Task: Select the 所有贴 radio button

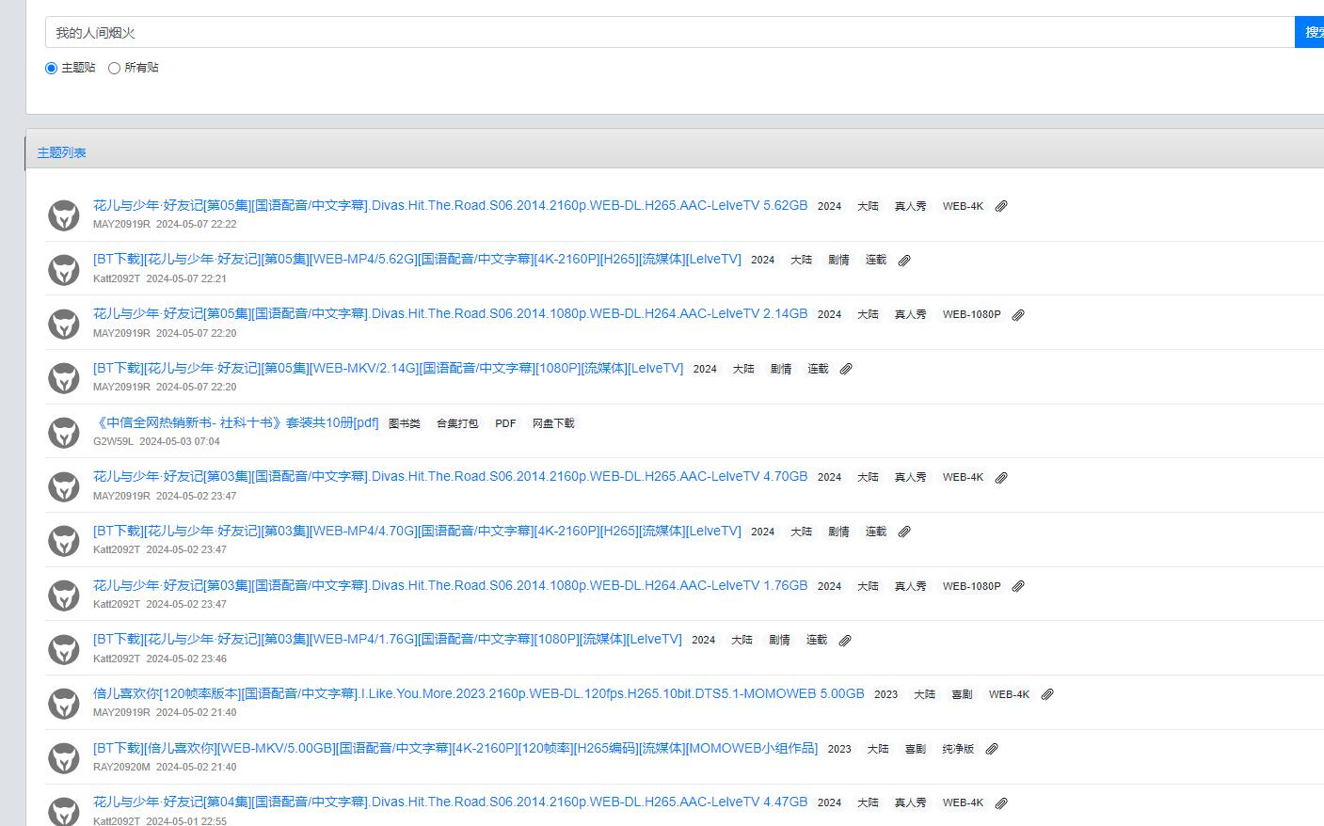Action: click(114, 68)
